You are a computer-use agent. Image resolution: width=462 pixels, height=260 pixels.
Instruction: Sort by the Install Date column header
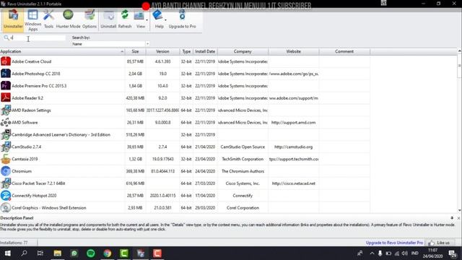pos(205,51)
